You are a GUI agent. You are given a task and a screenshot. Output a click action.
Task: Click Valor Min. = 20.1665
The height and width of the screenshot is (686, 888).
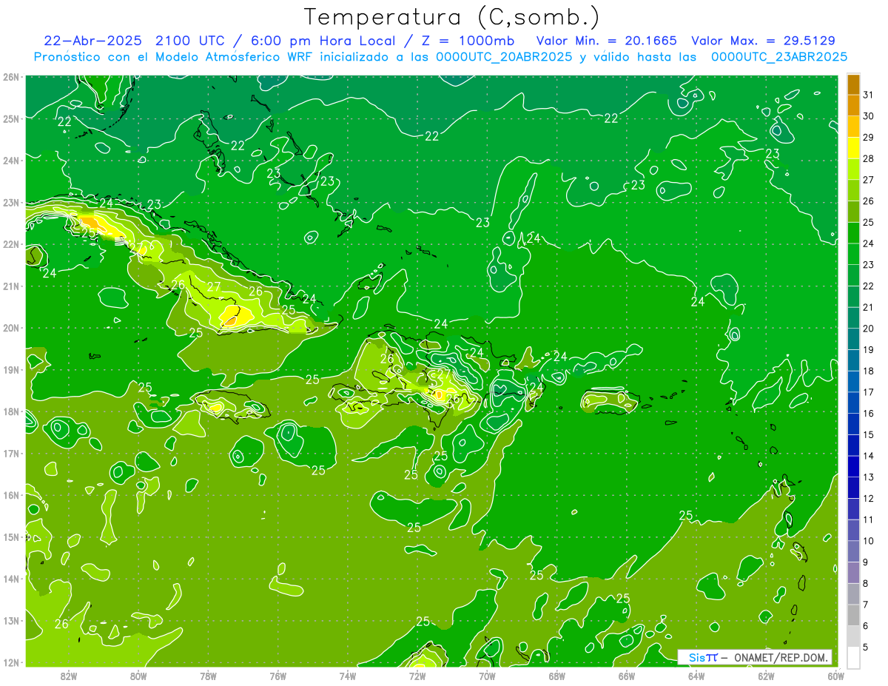coord(607,41)
